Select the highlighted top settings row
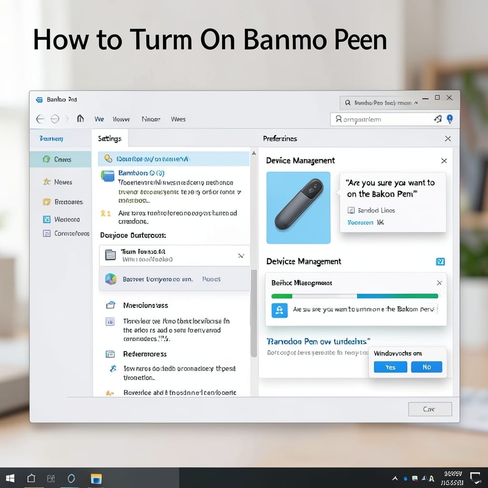Image resolution: width=488 pixels, height=488 pixels. (173, 159)
